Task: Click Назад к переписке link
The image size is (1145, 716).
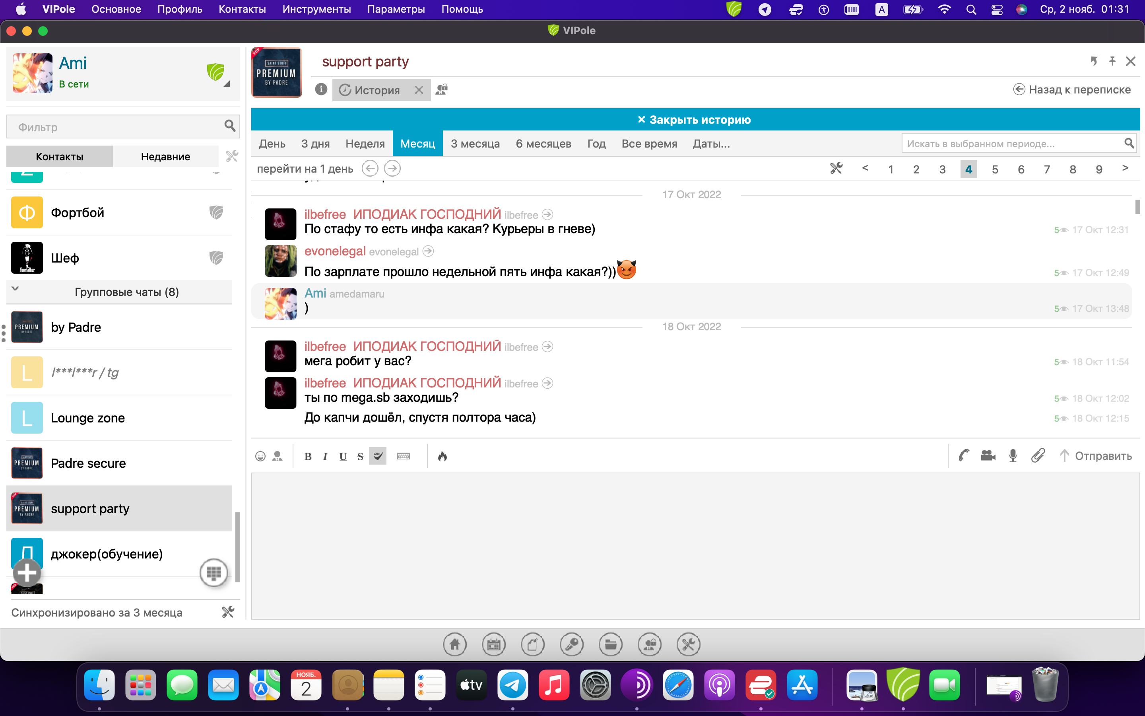Action: click(1072, 89)
